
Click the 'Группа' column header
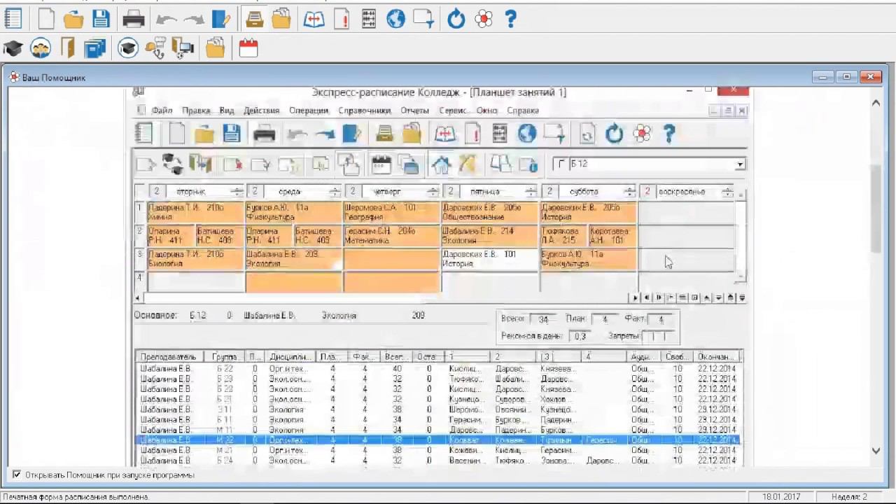(x=225, y=357)
